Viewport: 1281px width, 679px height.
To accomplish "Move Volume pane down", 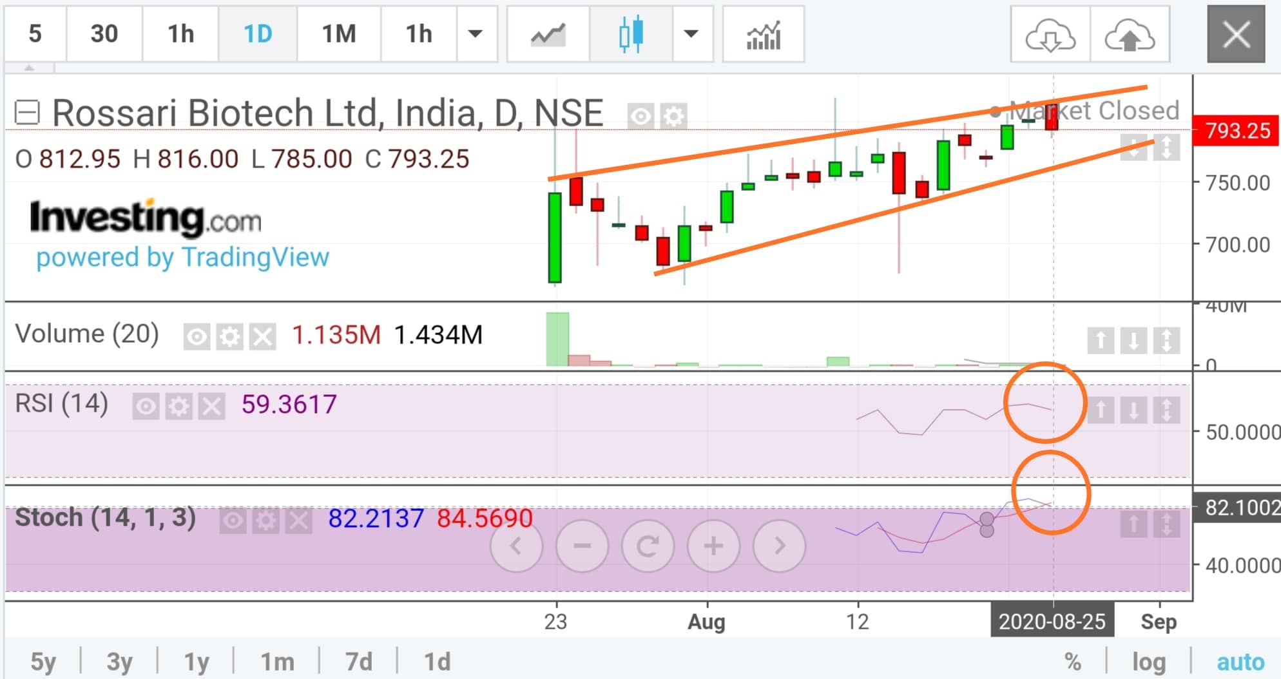I will pyautogui.click(x=1133, y=340).
